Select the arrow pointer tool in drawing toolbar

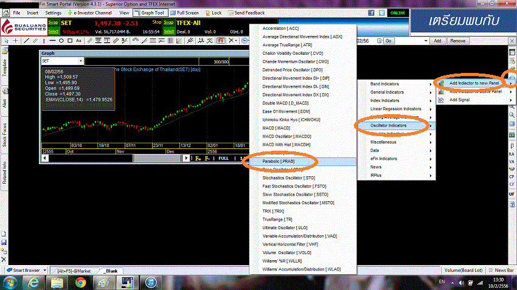click(6, 41)
